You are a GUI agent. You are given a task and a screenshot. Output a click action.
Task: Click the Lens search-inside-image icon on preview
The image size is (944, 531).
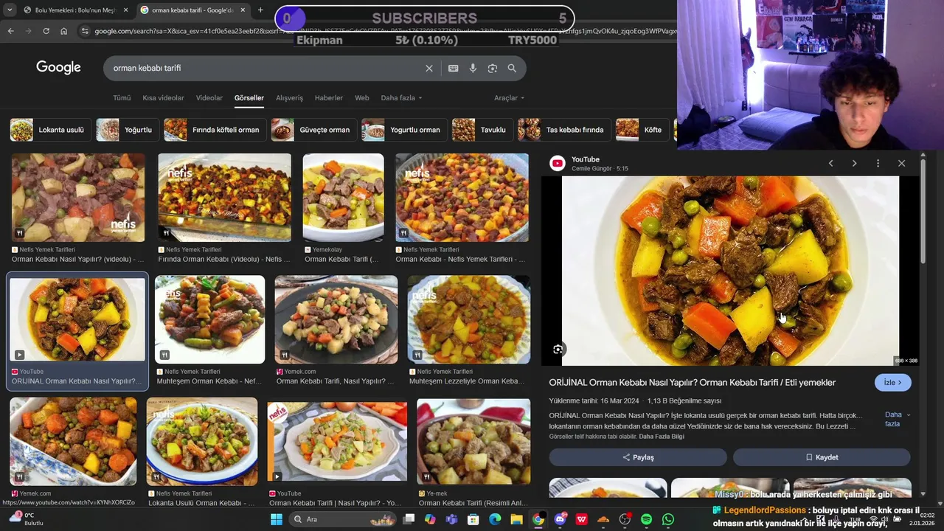click(558, 349)
